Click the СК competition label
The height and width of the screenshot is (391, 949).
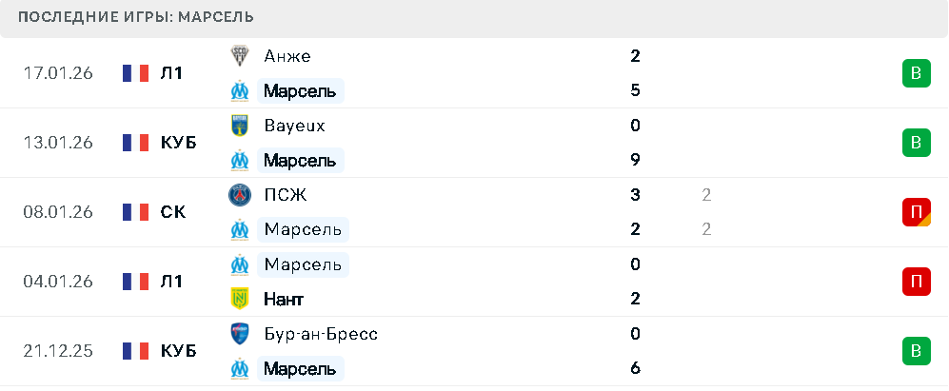[173, 212]
